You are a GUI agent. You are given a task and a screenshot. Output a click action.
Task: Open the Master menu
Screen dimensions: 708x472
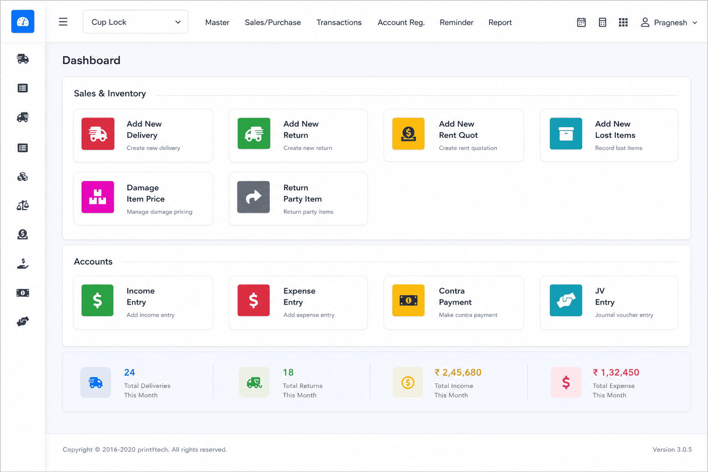[x=217, y=22]
